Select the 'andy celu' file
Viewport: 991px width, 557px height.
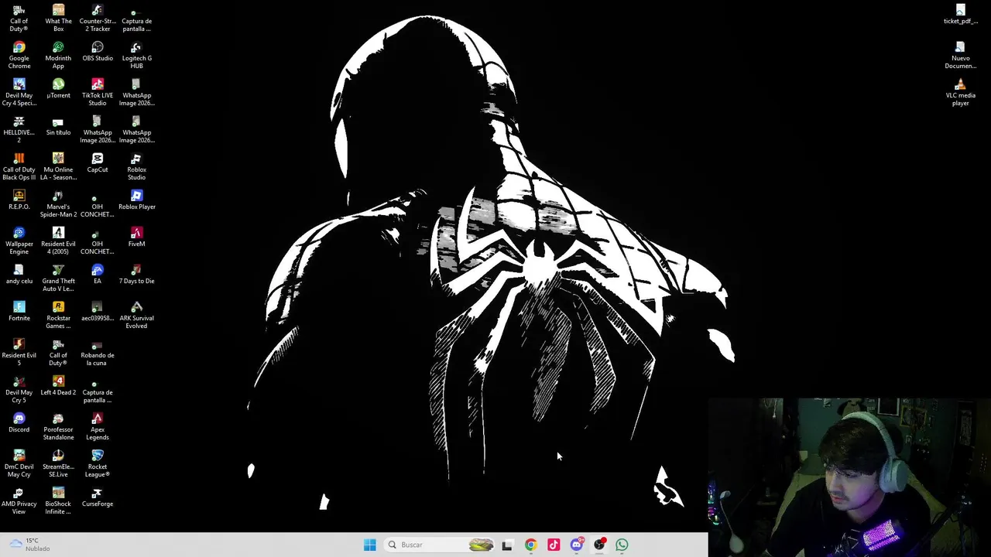(x=19, y=275)
